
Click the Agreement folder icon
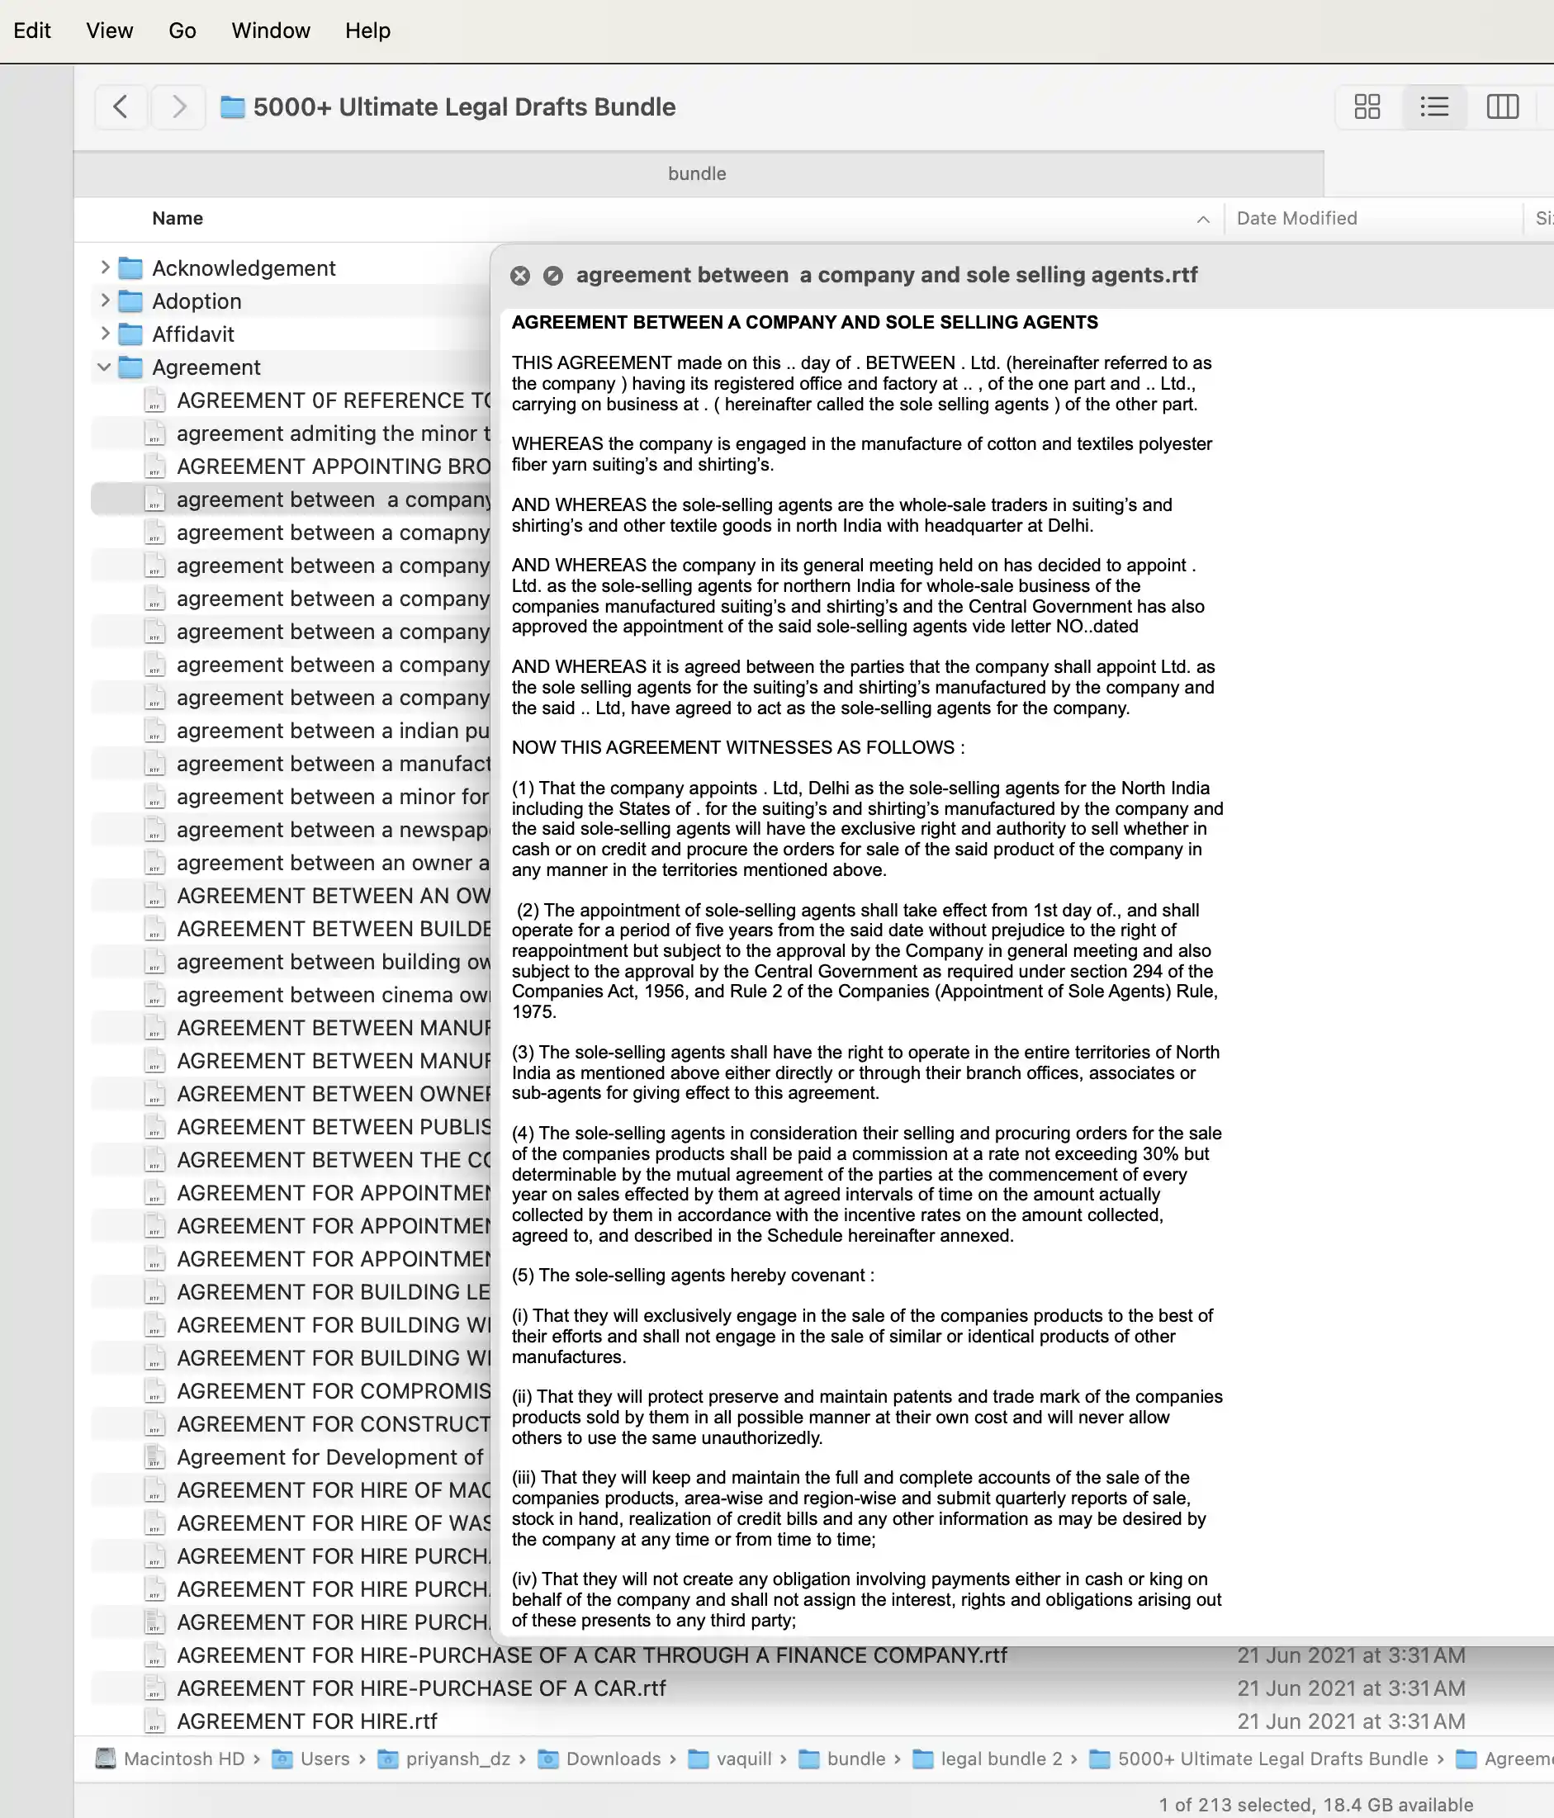pos(130,367)
